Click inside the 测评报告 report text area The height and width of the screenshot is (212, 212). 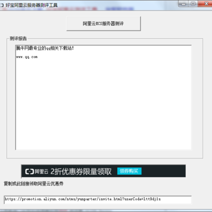click(x=103, y=97)
